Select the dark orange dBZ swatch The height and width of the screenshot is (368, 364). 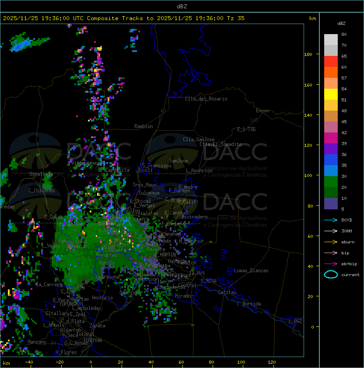(331, 72)
